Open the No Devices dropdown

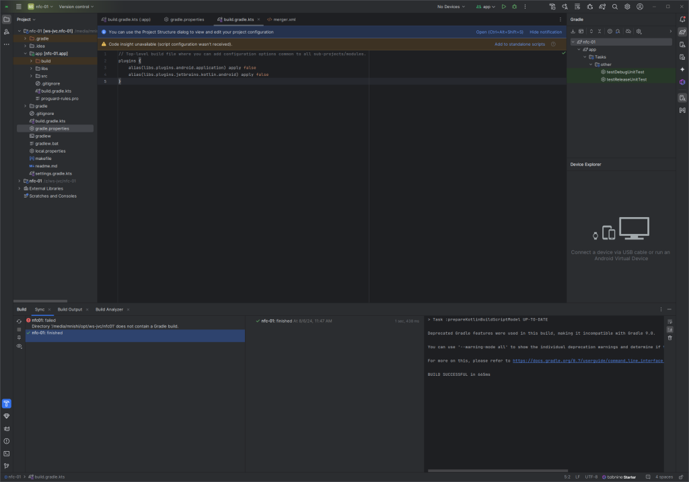[451, 7]
